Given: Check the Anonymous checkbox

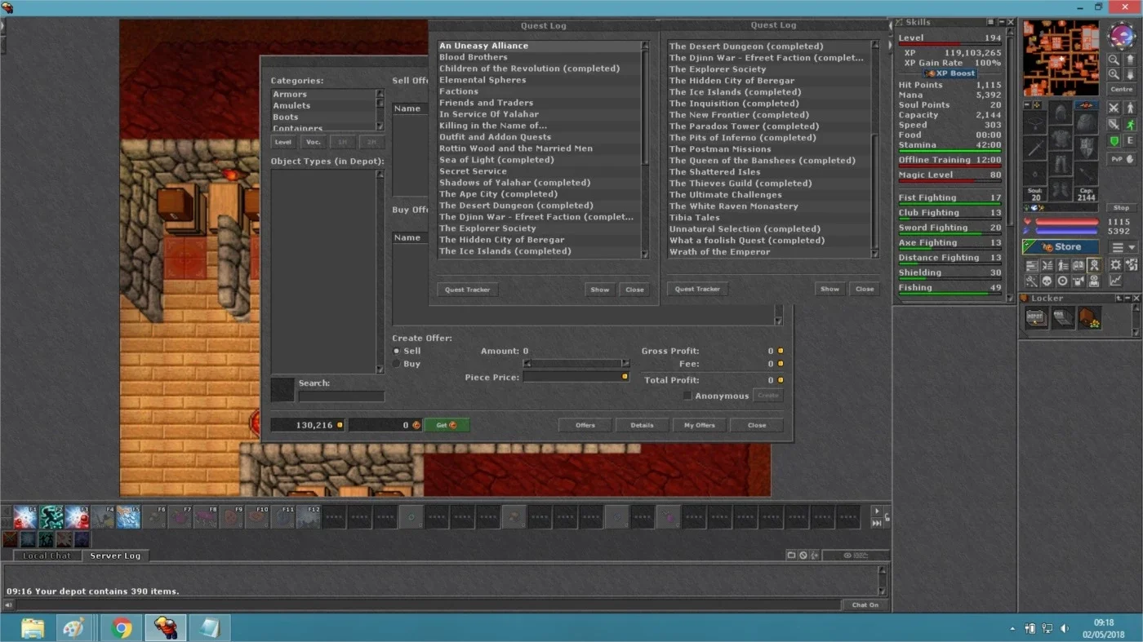Looking at the screenshot, I should coord(687,396).
